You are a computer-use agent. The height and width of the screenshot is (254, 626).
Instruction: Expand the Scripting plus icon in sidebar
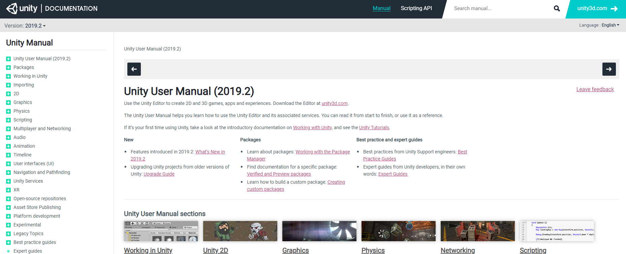pos(8,120)
